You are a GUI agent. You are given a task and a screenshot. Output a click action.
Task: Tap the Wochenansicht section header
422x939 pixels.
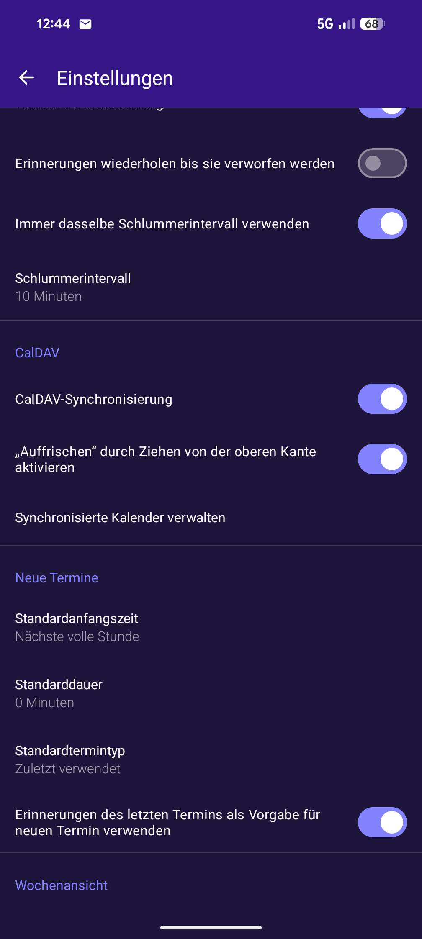[62, 885]
